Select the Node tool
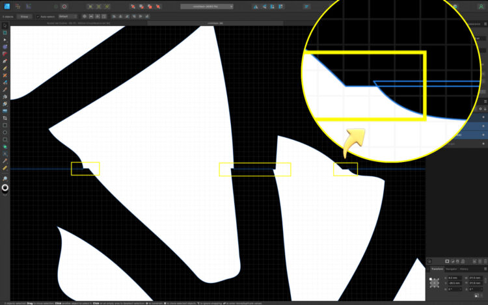Viewport: 488px width, 305px height. tap(5, 40)
